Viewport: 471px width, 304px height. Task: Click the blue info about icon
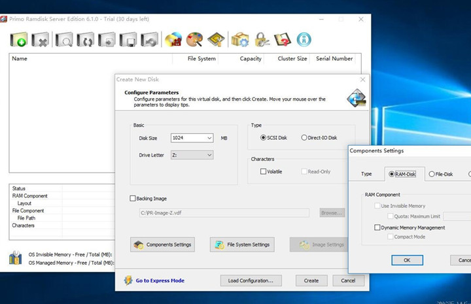pos(304,40)
